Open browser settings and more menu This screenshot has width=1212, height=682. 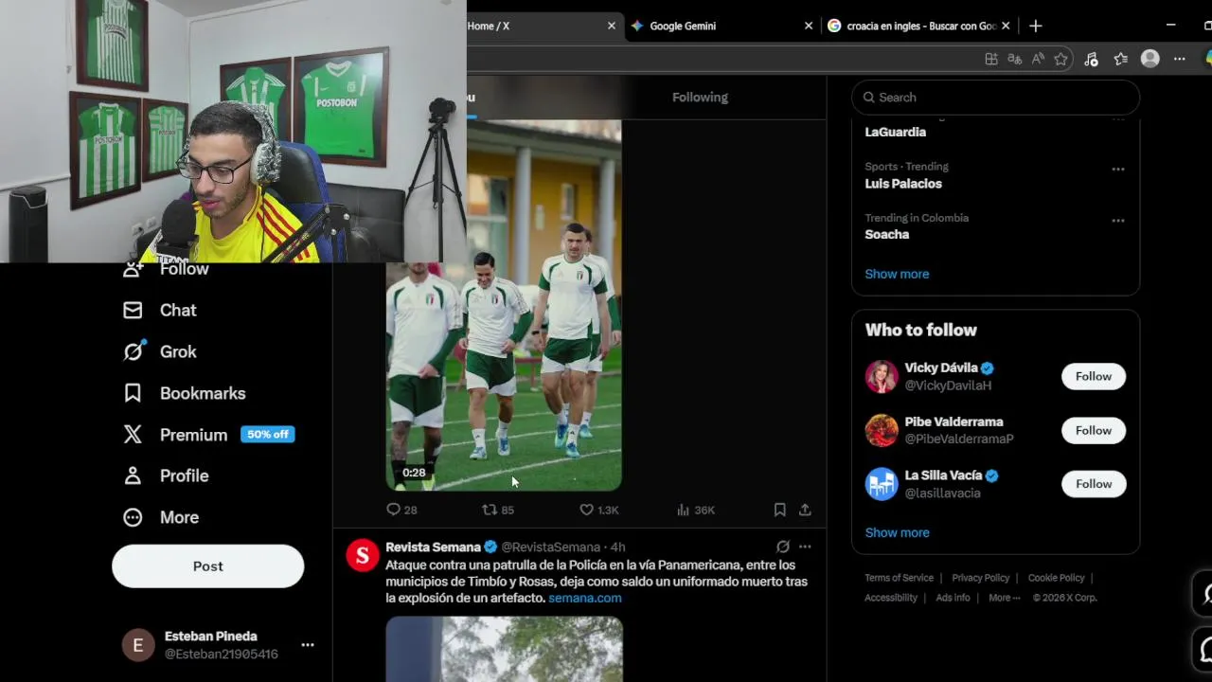pyautogui.click(x=1179, y=59)
